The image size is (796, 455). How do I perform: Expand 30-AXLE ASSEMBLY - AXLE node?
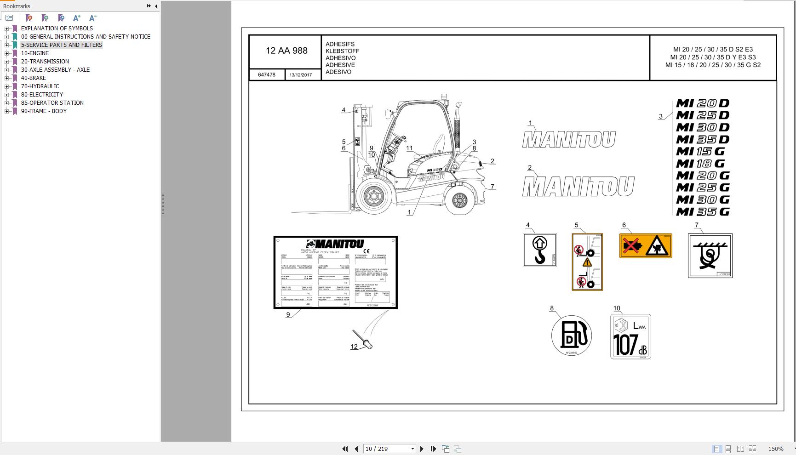coord(7,70)
